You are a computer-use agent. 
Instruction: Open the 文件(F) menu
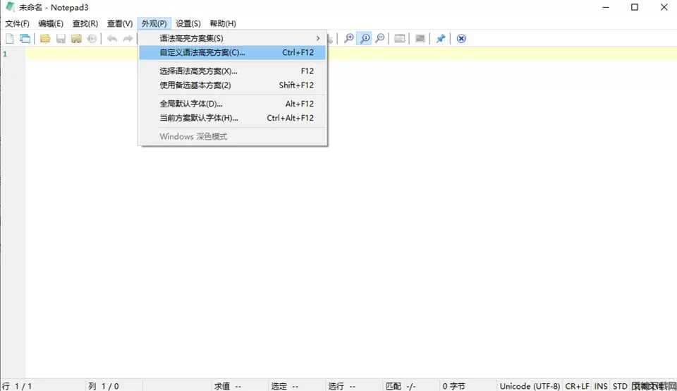pyautogui.click(x=17, y=23)
